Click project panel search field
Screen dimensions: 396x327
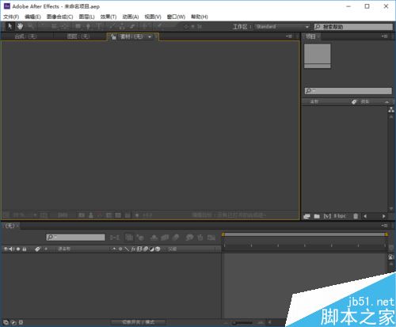tap(348, 91)
